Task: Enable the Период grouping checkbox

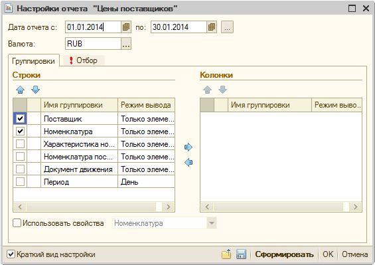Action: (x=20, y=182)
